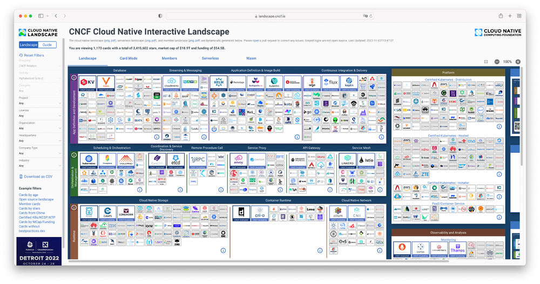
Task: Switch to the Card Mode tab
Action: (x=129, y=58)
